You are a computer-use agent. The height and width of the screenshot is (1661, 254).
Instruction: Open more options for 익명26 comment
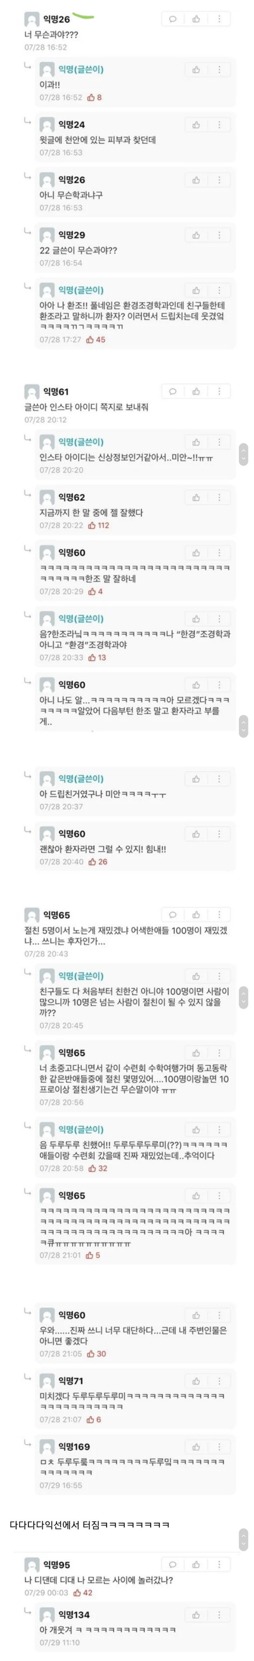coord(219,19)
